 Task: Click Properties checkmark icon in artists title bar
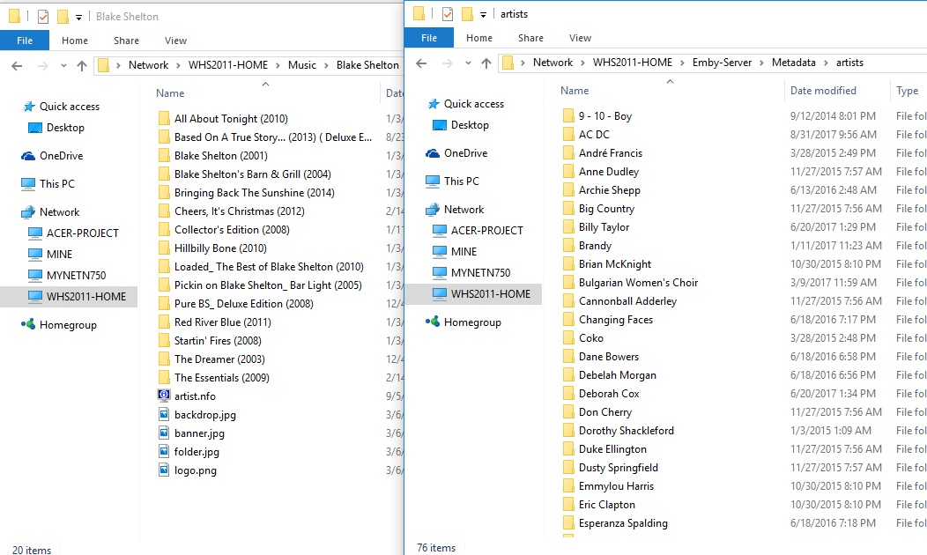[448, 13]
